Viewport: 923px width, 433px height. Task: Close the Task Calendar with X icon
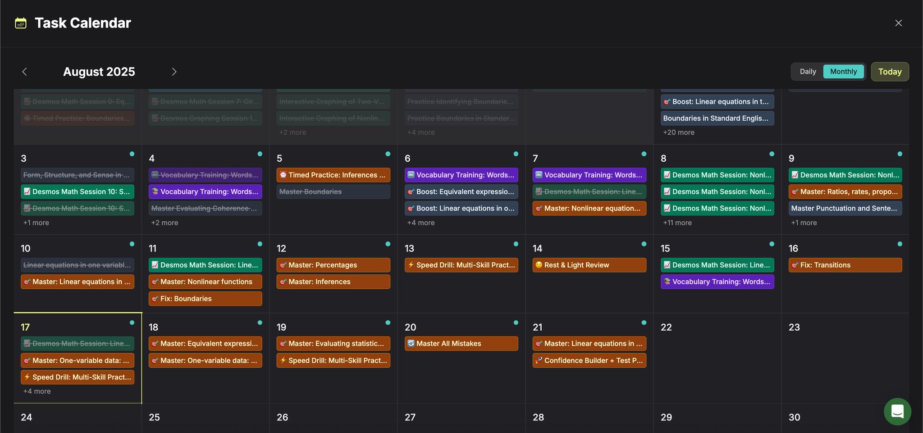[x=898, y=23]
